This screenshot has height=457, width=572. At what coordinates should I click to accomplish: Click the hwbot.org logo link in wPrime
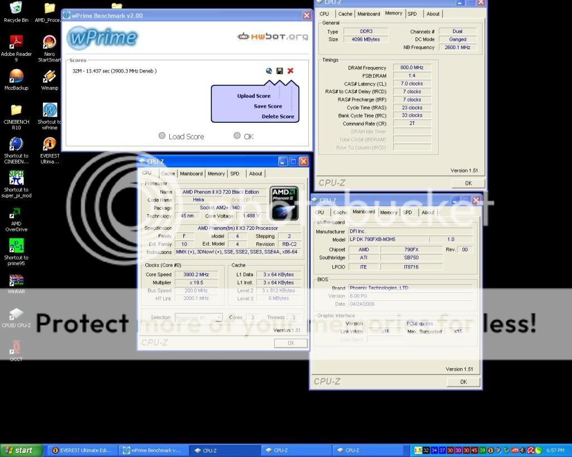273,36
